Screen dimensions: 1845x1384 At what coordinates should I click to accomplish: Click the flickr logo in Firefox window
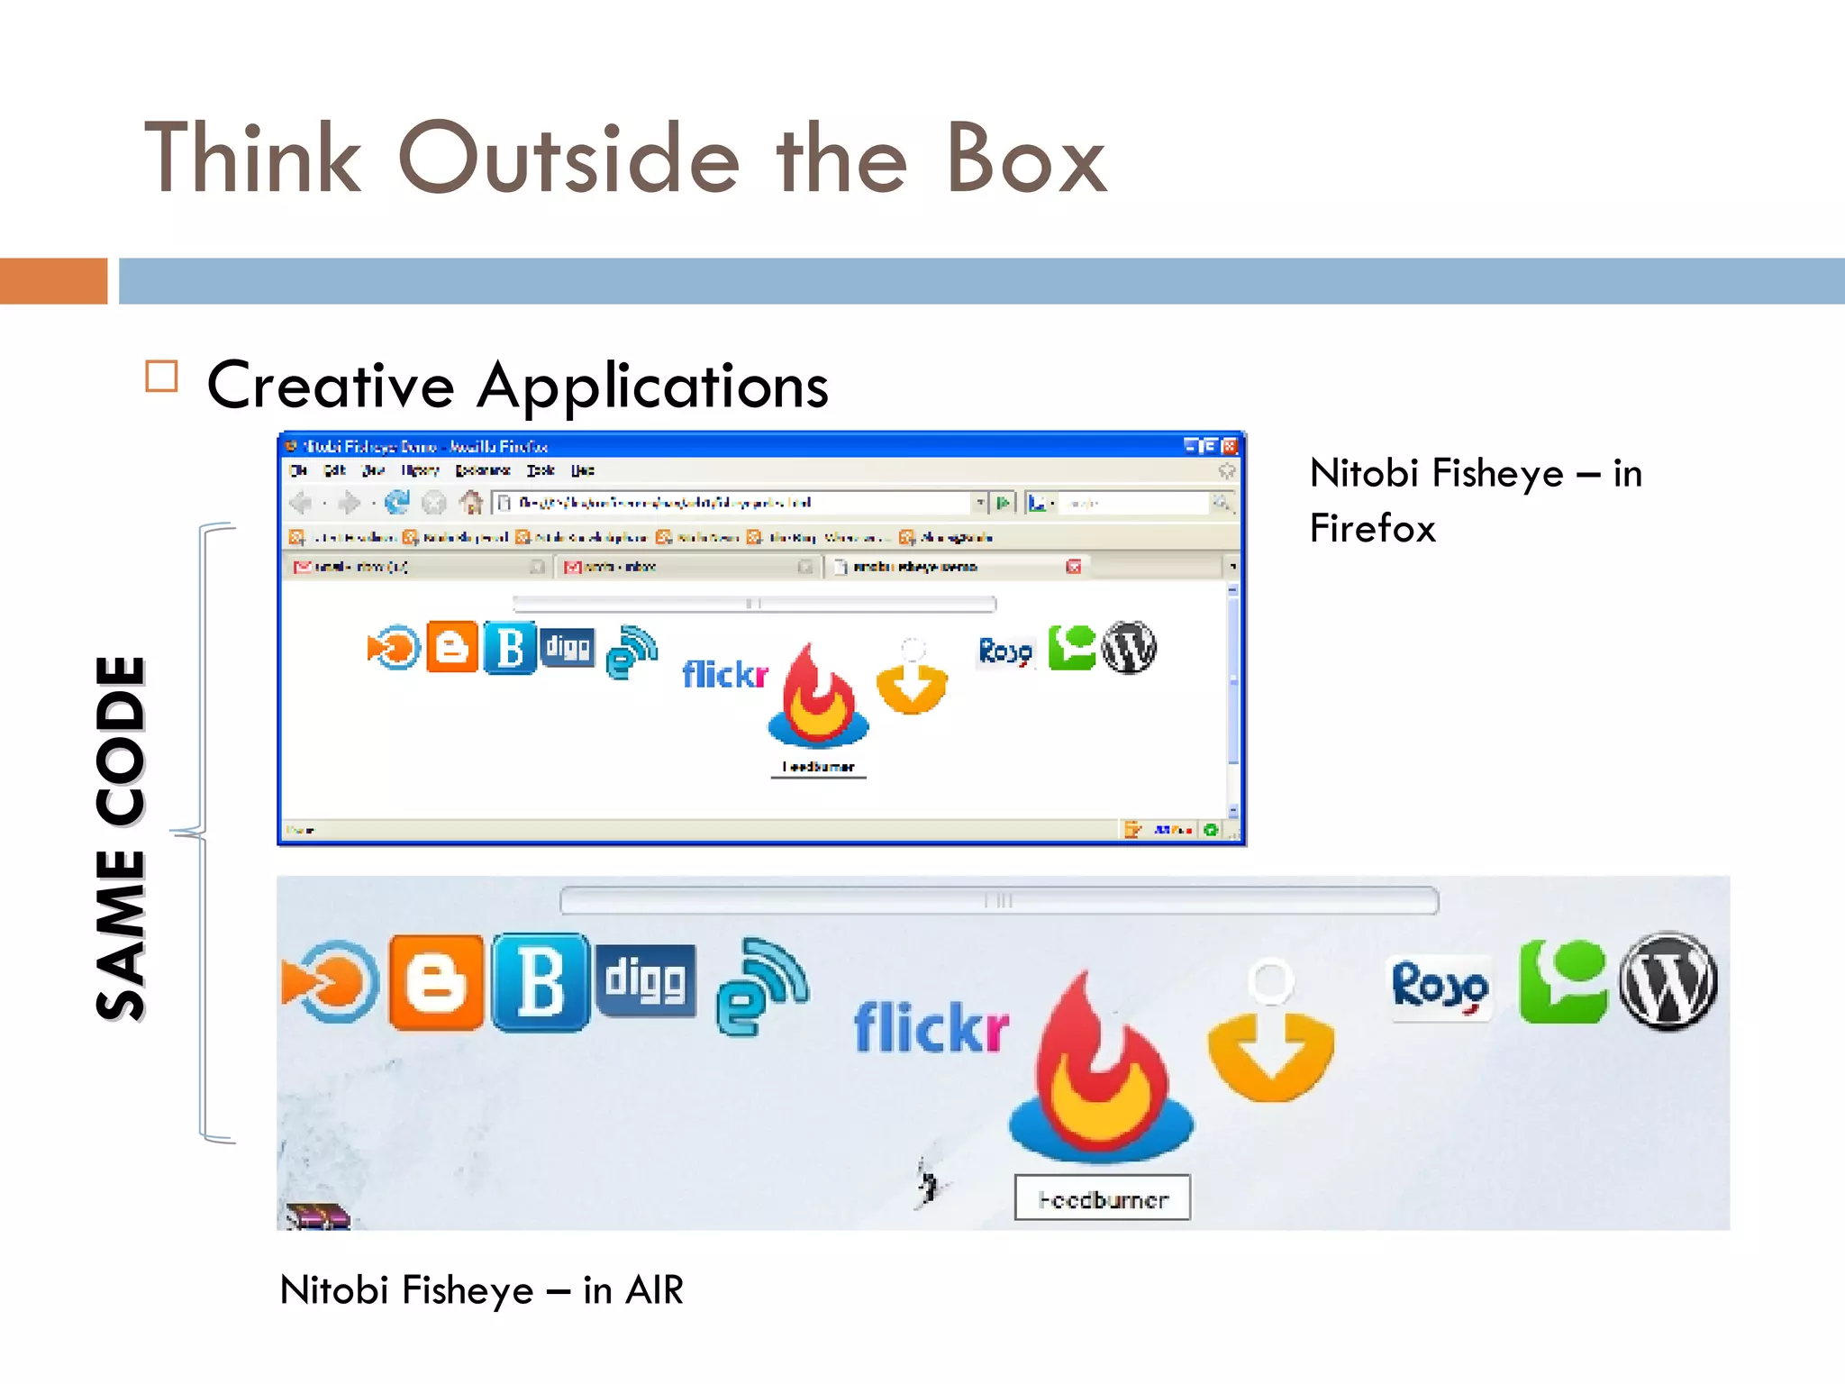725,674
